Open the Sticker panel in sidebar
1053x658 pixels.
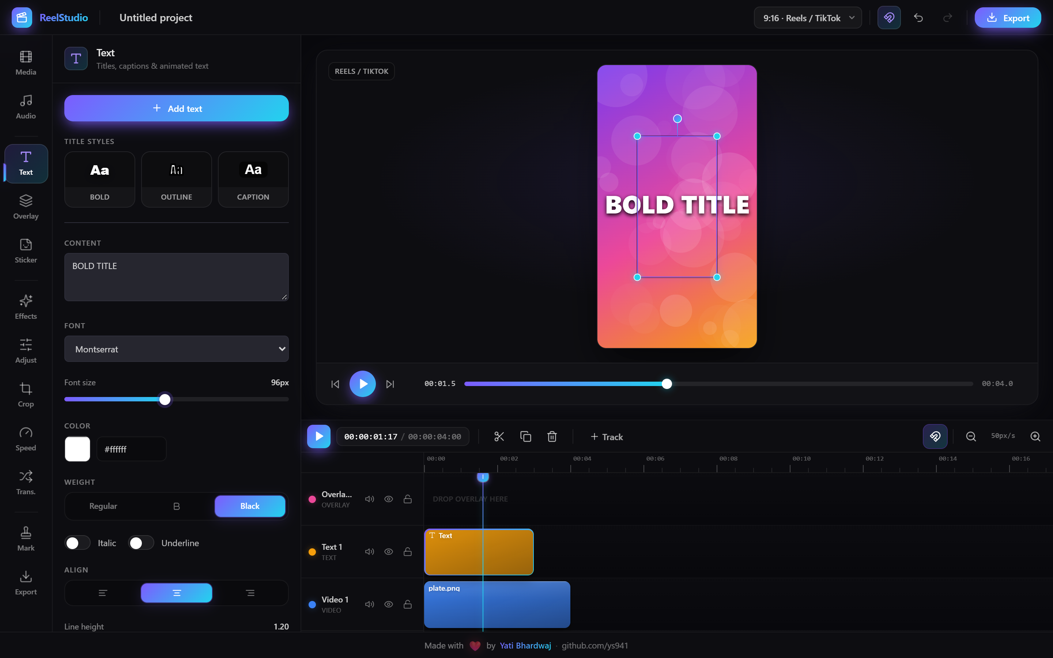[26, 251]
